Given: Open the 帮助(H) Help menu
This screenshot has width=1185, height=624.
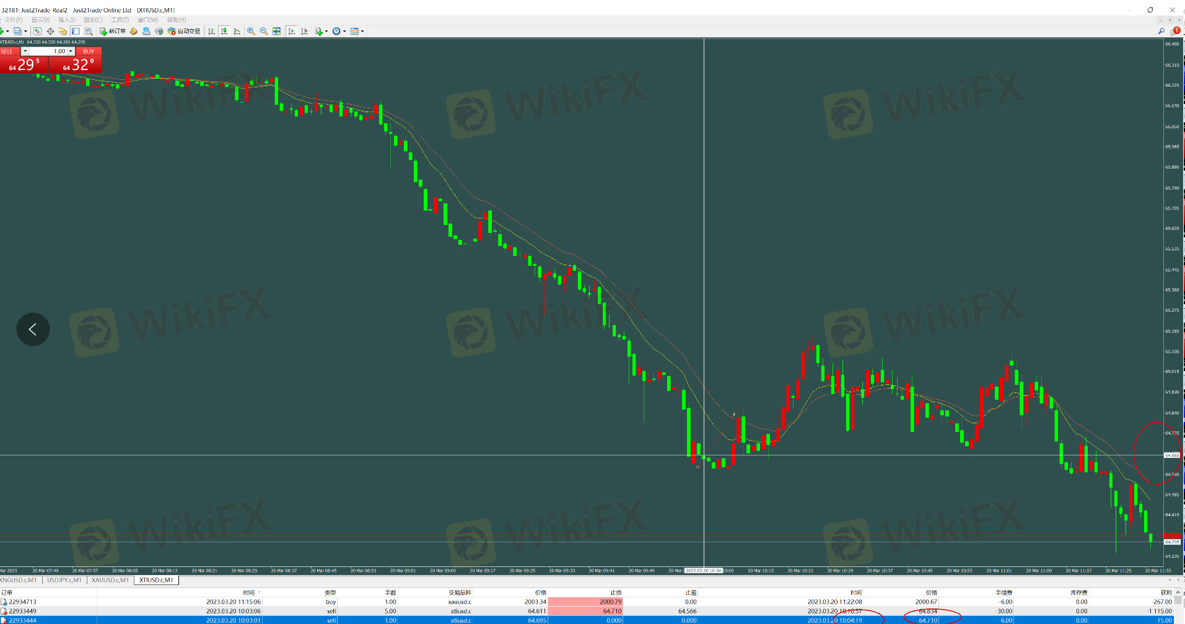Looking at the screenshot, I should point(177,20).
